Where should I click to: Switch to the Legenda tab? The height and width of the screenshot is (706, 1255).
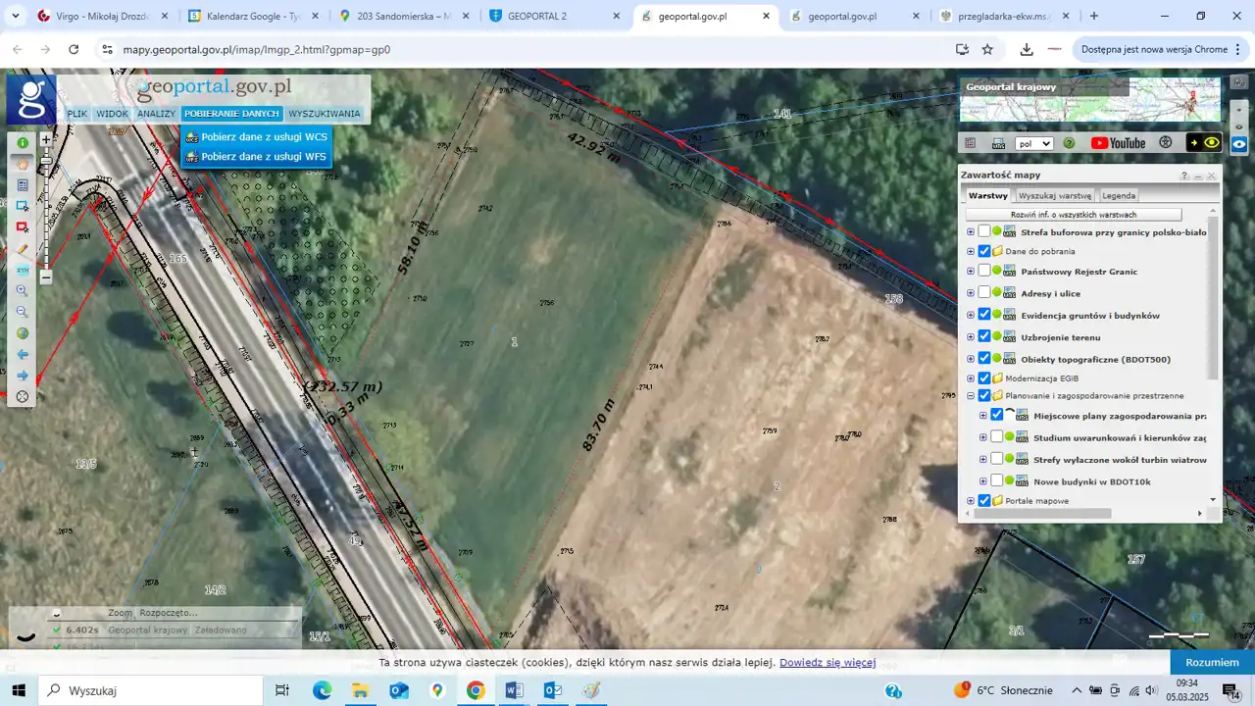click(1119, 196)
